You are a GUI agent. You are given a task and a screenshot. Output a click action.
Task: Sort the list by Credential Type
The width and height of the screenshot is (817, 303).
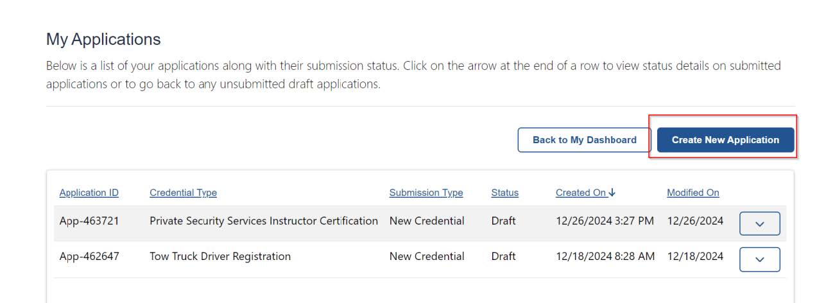coord(183,193)
